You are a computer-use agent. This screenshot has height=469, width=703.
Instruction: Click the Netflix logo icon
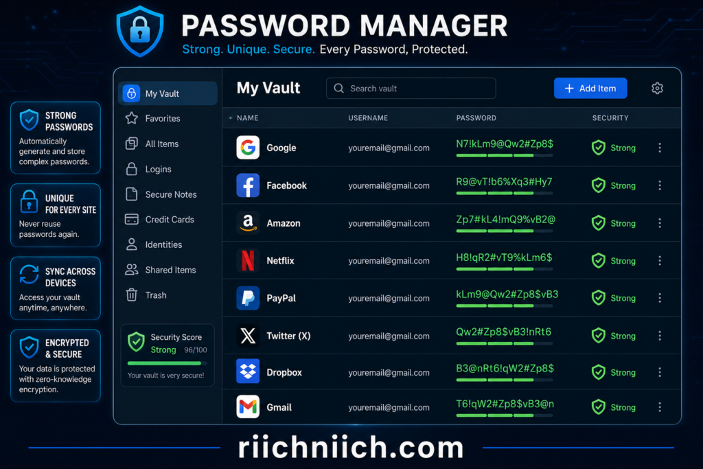click(x=248, y=260)
